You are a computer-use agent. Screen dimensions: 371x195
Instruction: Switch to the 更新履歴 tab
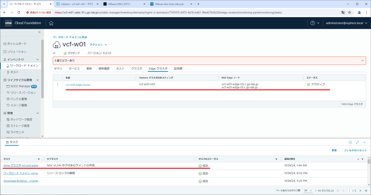click(104, 68)
